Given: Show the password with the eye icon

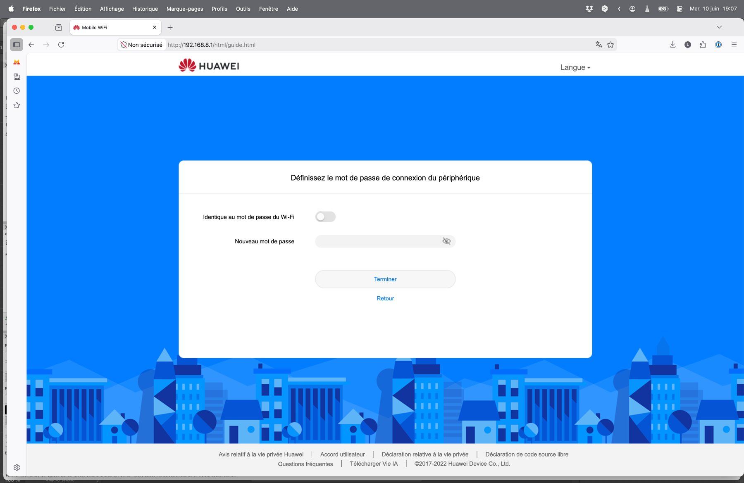Looking at the screenshot, I should tap(446, 241).
